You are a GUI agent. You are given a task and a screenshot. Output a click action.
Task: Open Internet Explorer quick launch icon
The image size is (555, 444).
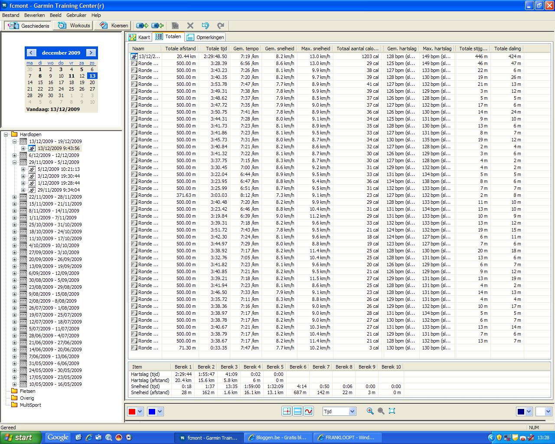coord(88,437)
